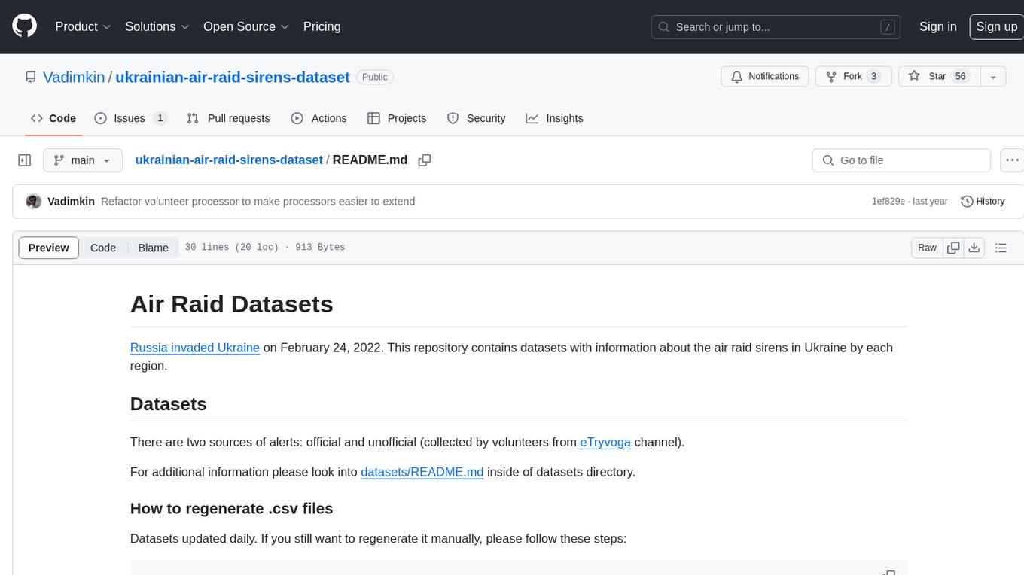Viewport: 1024px width, 575px height.
Task: Switch to the Actions tab
Action: (x=318, y=118)
